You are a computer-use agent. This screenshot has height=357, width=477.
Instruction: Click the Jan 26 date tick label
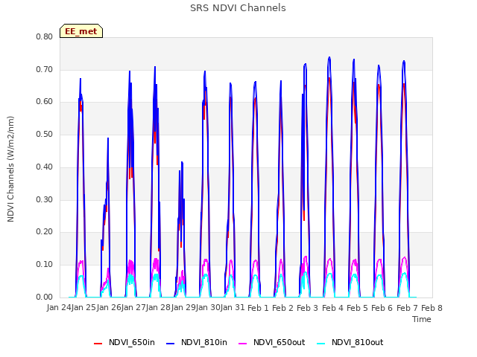pyautogui.click(x=109, y=308)
